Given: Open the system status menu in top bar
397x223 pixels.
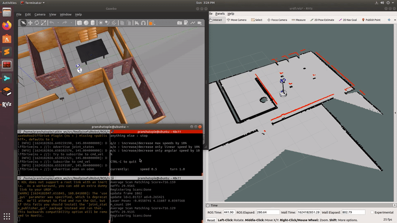Looking at the screenshot, I should (385, 3).
